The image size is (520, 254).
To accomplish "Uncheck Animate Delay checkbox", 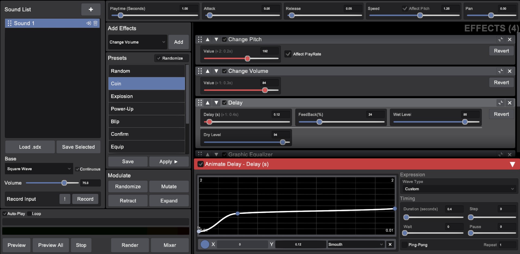I will pyautogui.click(x=200, y=164).
